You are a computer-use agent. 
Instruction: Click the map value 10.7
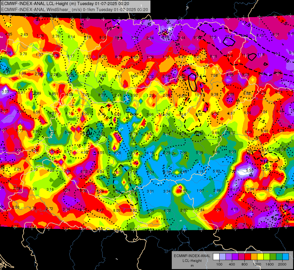pos(199,95)
